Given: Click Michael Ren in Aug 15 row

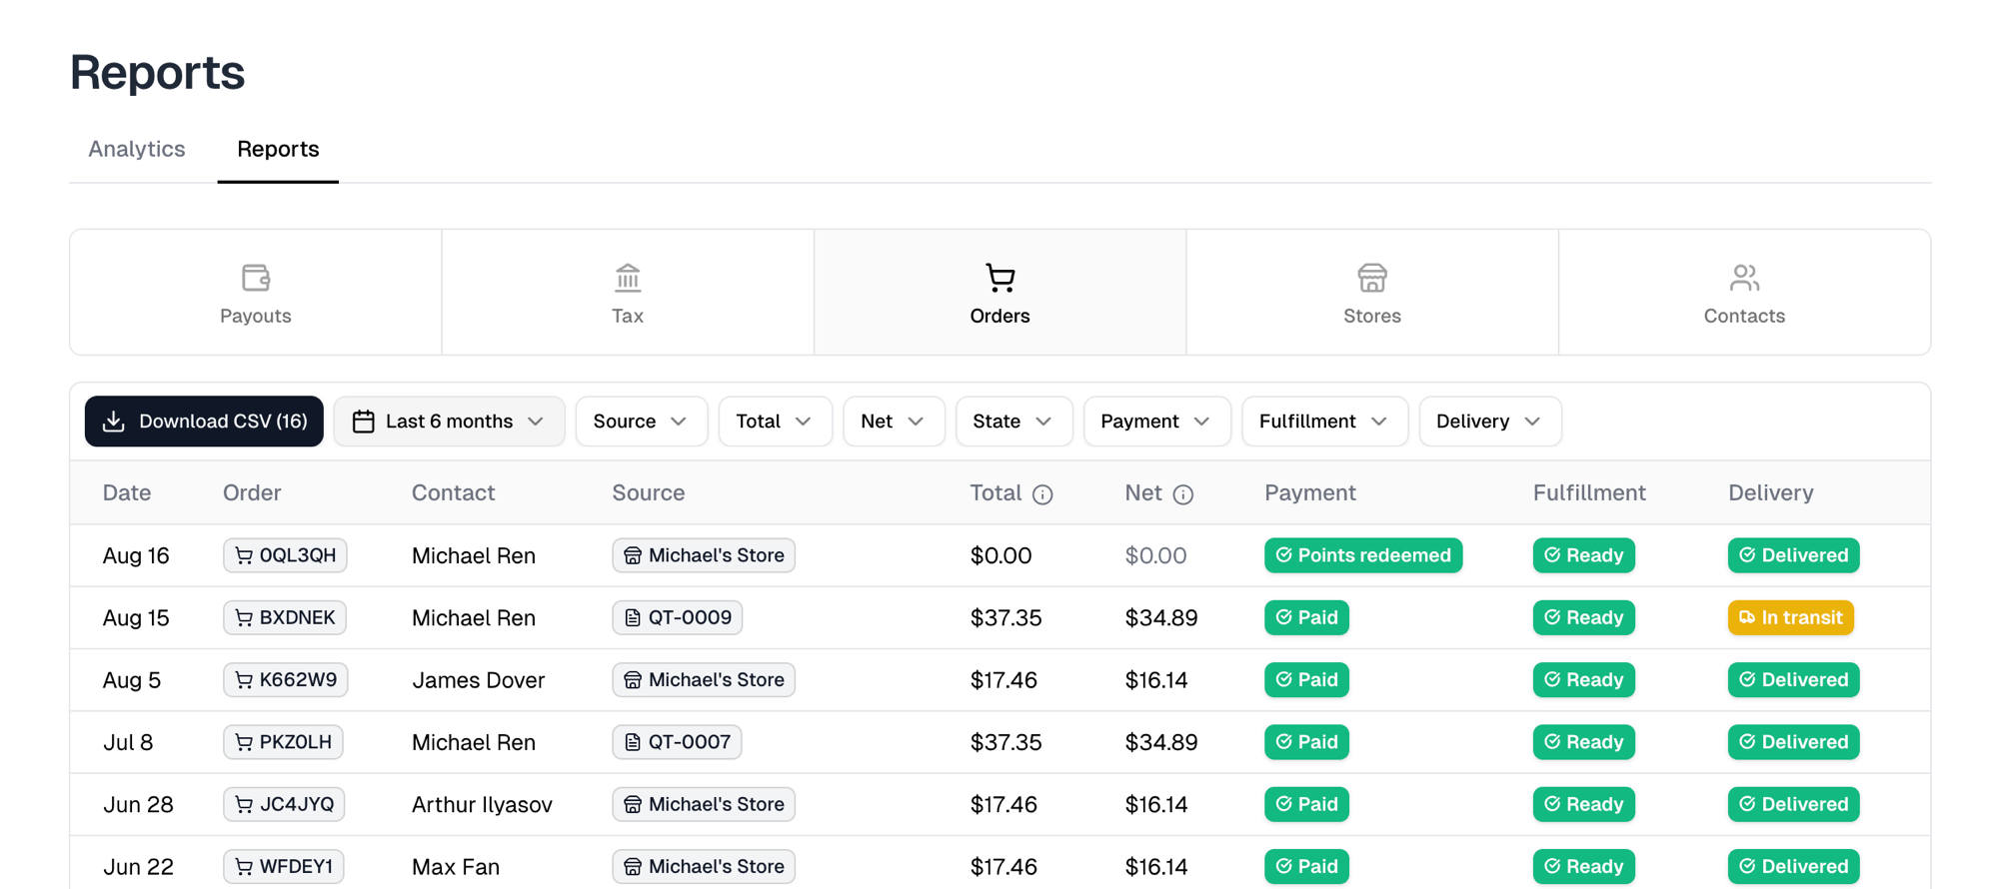Looking at the screenshot, I should point(474,618).
